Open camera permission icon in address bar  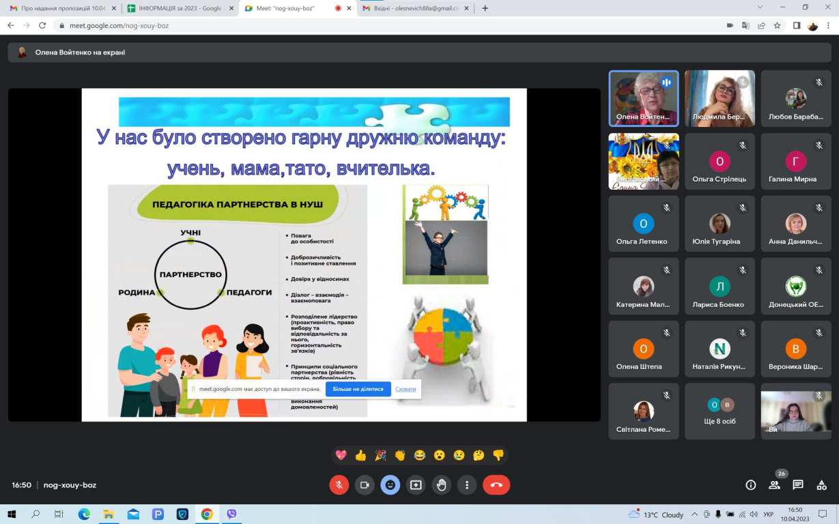(730, 25)
